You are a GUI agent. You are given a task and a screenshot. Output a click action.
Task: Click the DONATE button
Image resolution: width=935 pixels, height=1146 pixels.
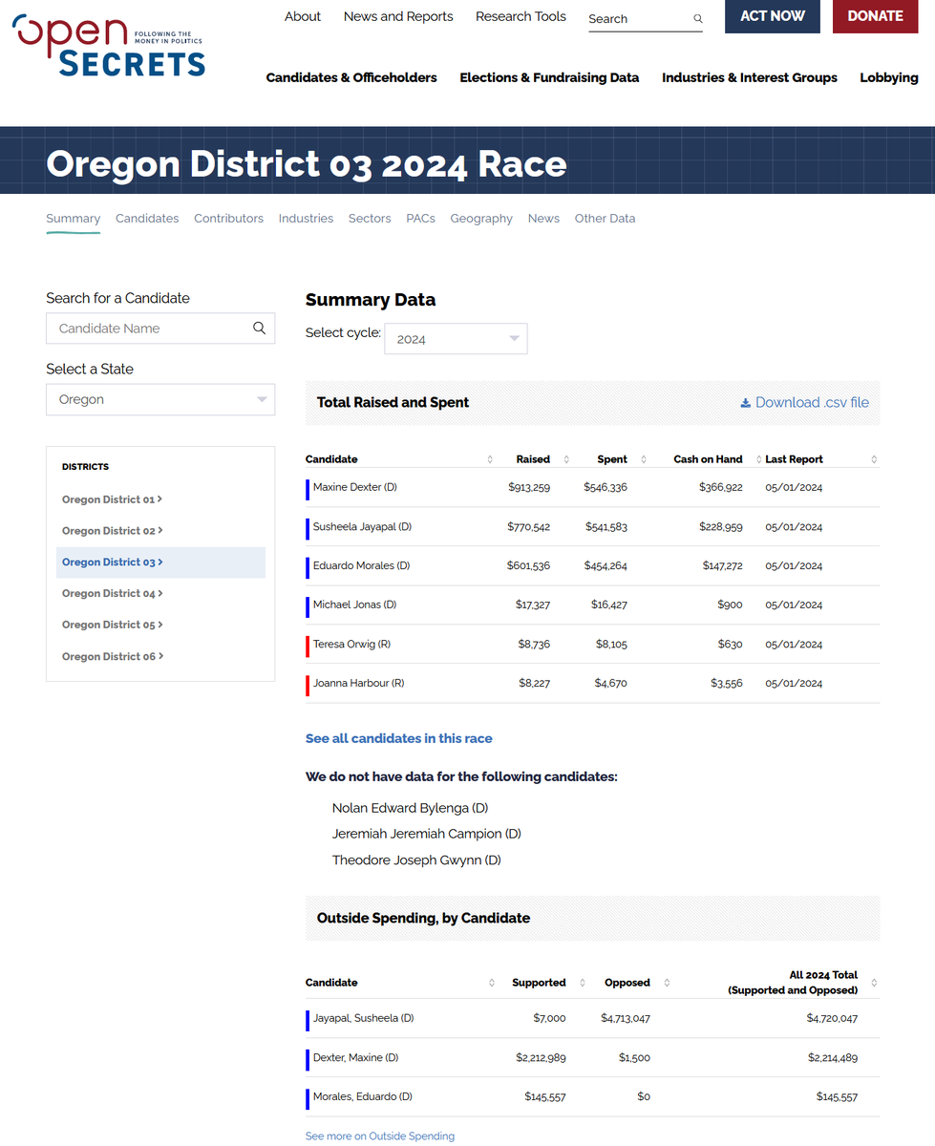click(876, 16)
